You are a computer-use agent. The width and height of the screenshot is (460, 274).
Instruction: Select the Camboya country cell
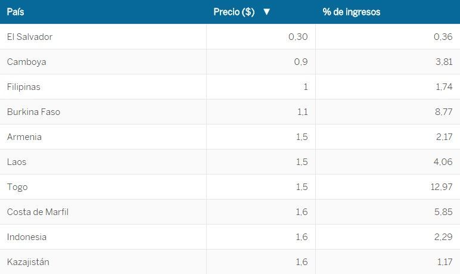click(27, 62)
